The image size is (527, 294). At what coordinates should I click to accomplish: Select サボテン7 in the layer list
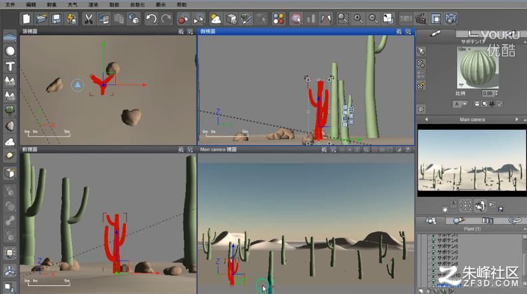point(447,258)
